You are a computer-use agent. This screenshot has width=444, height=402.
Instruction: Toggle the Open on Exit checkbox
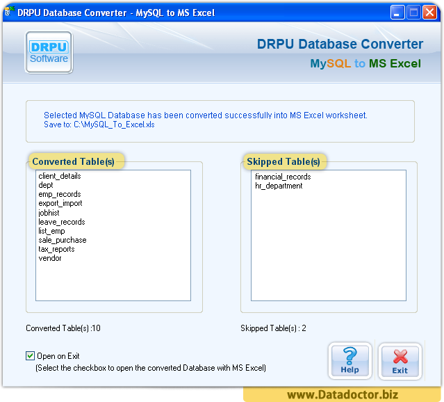tap(30, 355)
